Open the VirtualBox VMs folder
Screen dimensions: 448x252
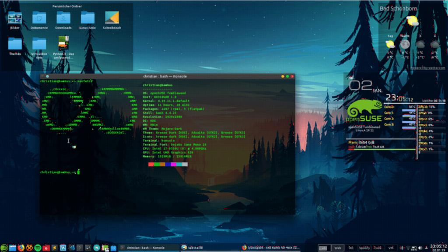[39, 48]
